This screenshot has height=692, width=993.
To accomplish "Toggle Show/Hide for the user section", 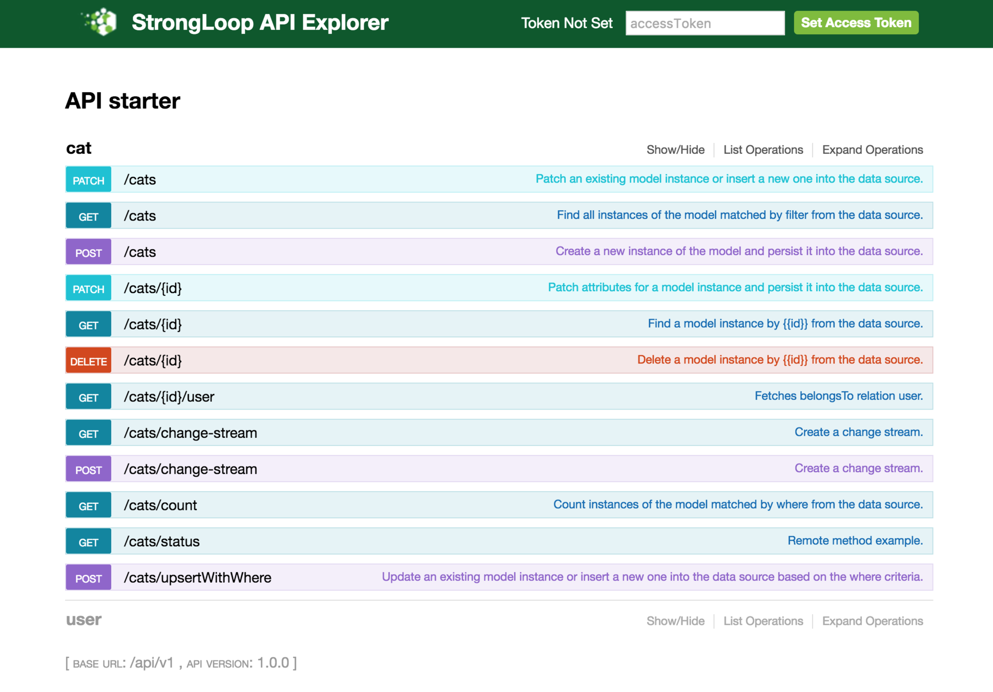I will 675,621.
